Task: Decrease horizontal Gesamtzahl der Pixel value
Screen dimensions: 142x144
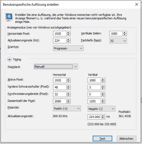Action: pos(68,102)
